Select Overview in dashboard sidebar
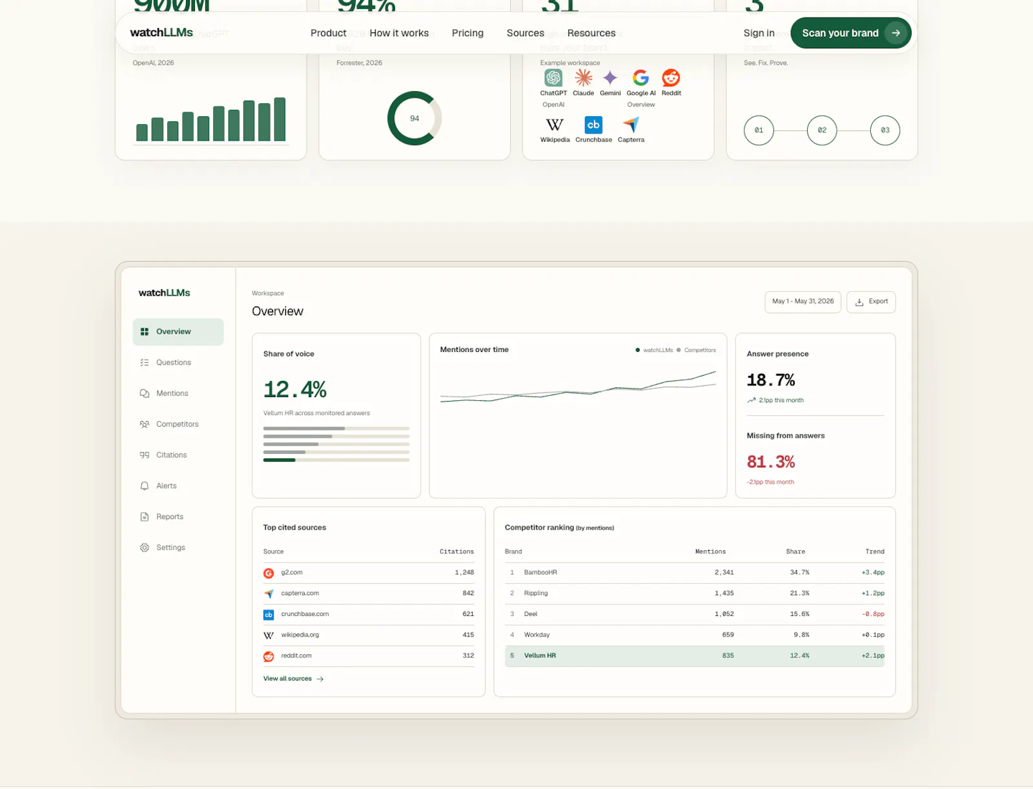The image size is (1033, 789). [x=178, y=332]
